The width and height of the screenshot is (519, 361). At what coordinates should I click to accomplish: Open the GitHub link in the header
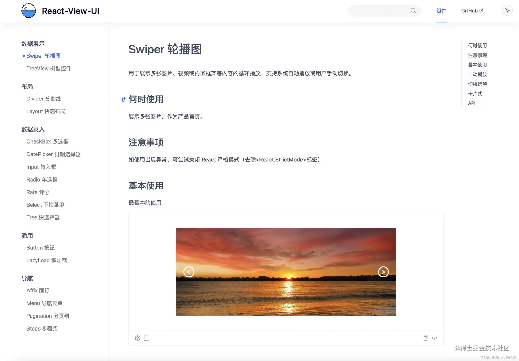[472, 11]
